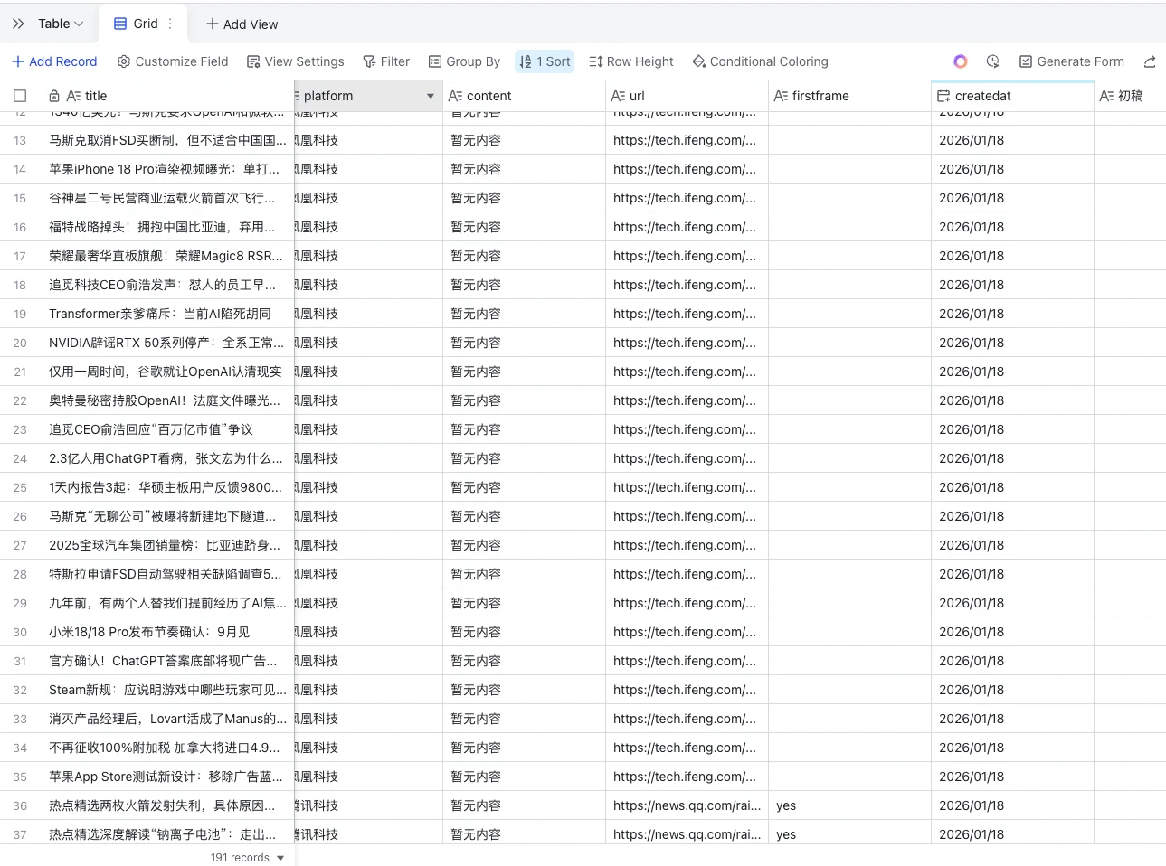Add a new view

pos(242,24)
